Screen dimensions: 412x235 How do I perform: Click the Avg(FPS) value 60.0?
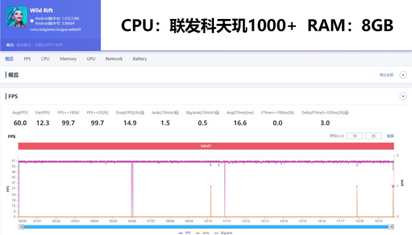click(20, 123)
